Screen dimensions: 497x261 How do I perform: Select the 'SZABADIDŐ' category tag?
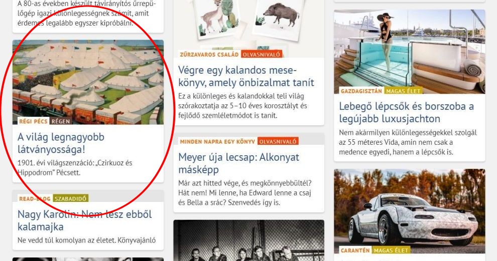pos(71,199)
